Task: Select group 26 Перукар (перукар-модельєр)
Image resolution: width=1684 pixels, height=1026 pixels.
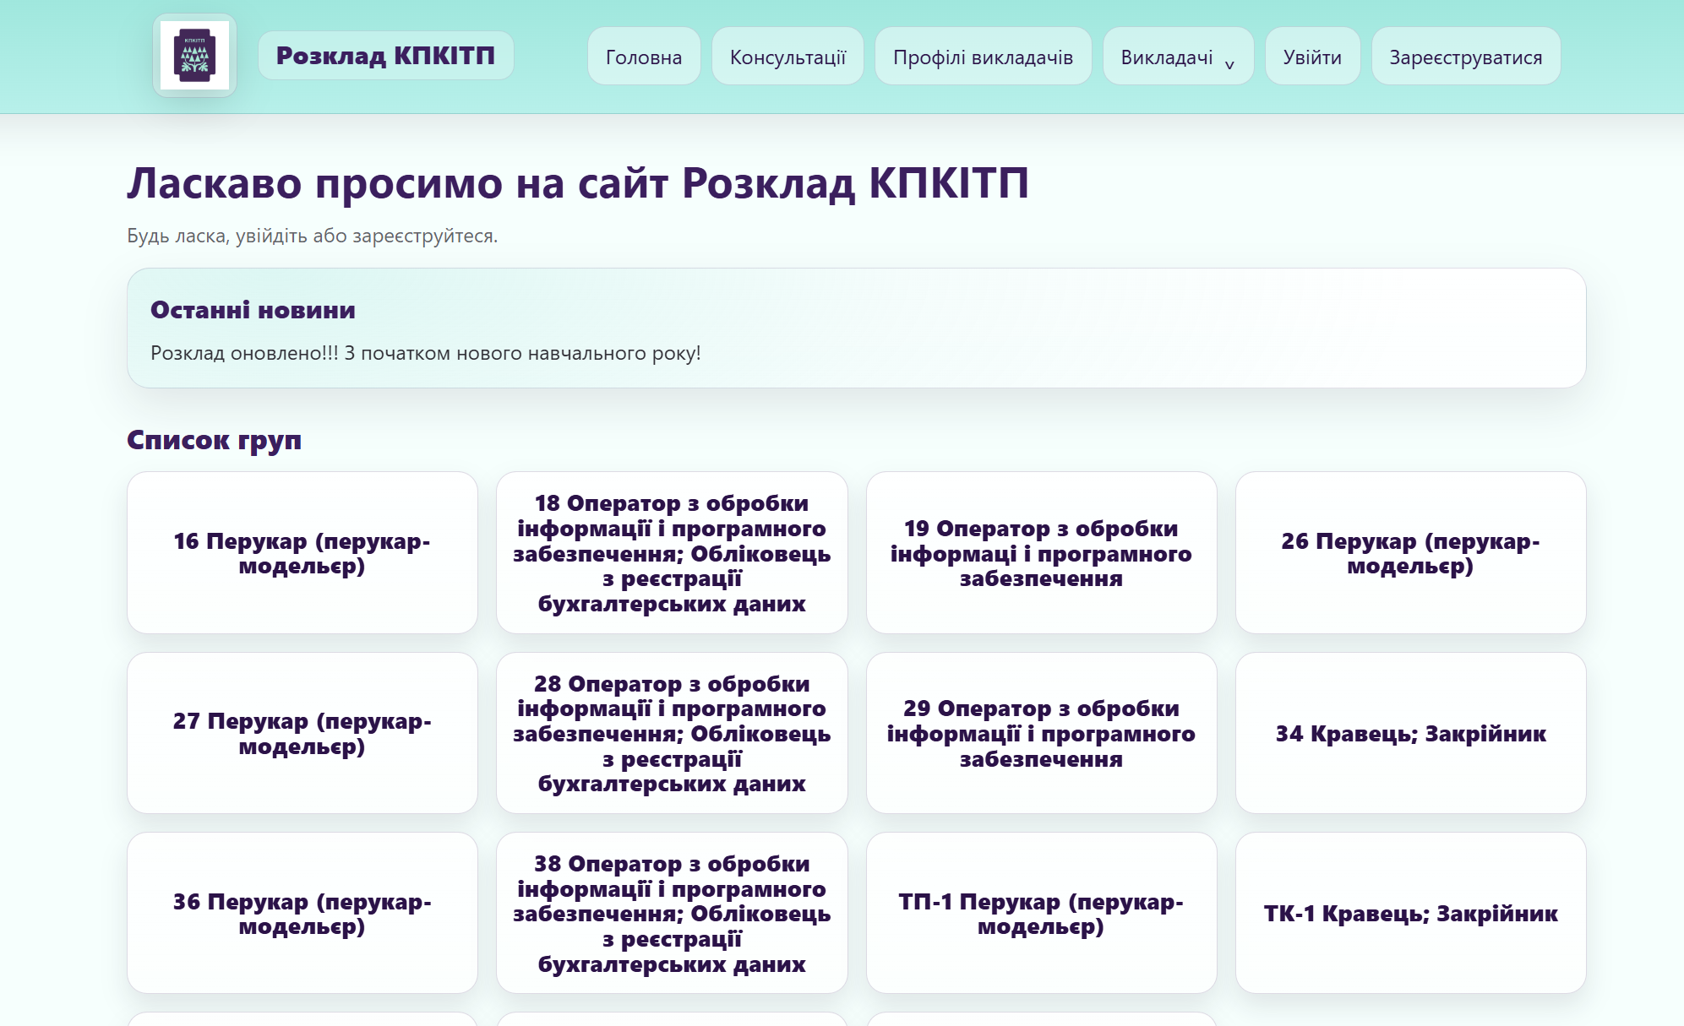Action: (x=1410, y=553)
